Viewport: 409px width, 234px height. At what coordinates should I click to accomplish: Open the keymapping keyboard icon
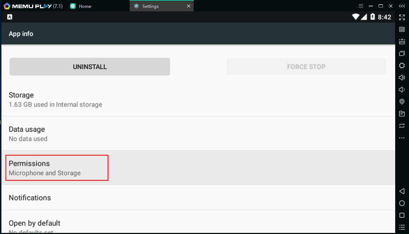click(x=402, y=29)
